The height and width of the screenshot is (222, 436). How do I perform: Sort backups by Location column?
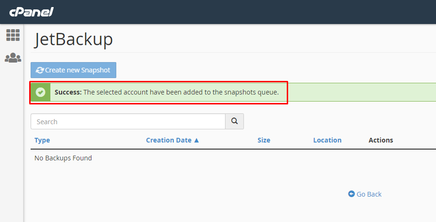click(327, 140)
